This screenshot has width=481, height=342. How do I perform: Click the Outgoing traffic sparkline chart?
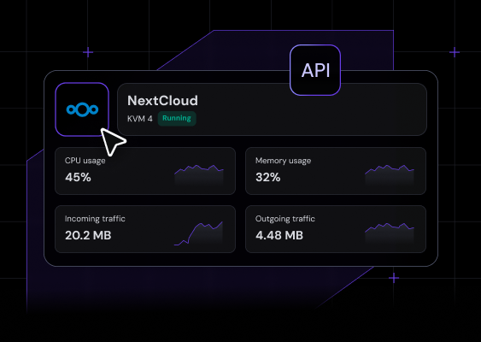coord(390,233)
